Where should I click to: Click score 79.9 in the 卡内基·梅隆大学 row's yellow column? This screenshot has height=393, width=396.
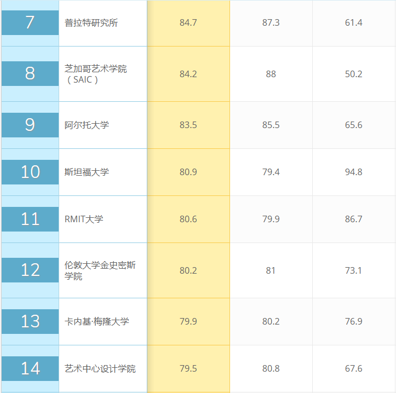pos(188,321)
